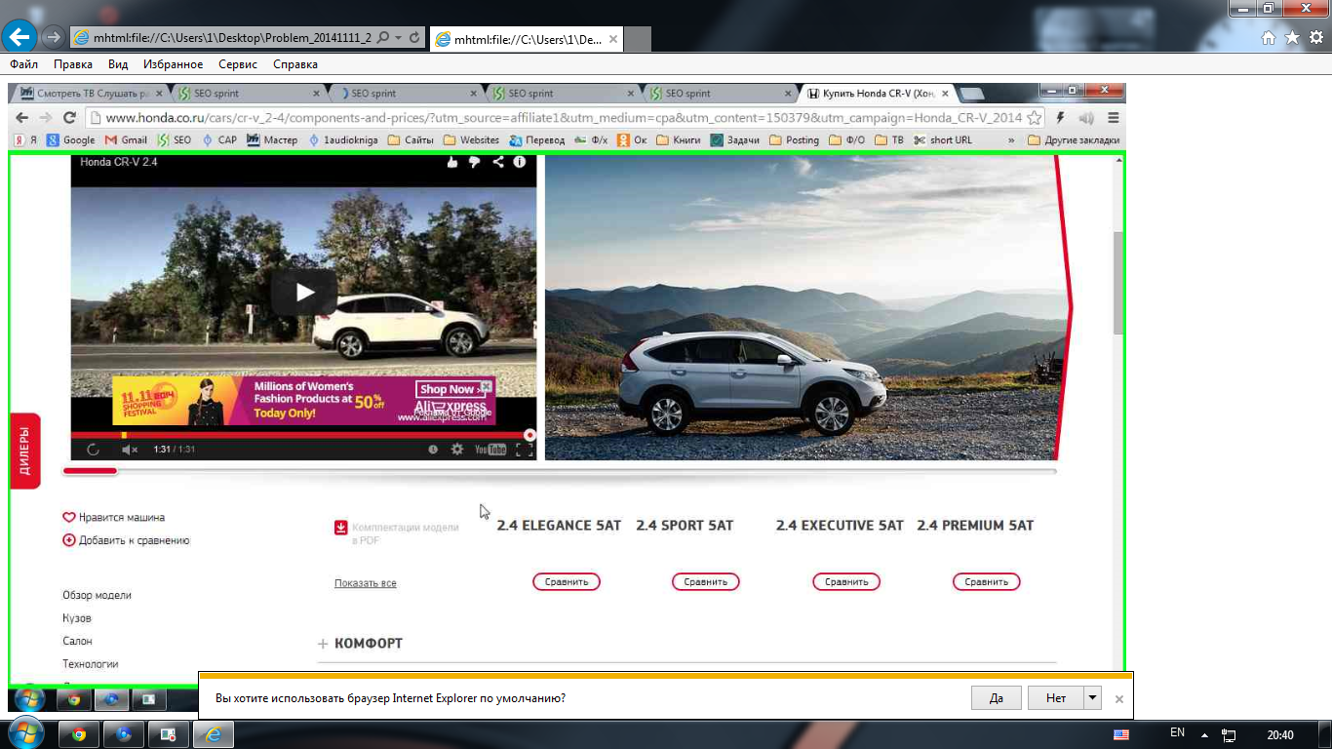
Task: Select the Купить Honda CR-V tab
Action: click(877, 94)
